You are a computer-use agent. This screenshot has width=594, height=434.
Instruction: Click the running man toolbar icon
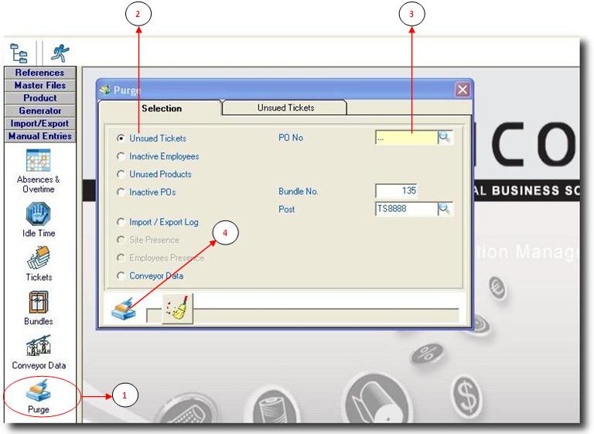tap(60, 53)
